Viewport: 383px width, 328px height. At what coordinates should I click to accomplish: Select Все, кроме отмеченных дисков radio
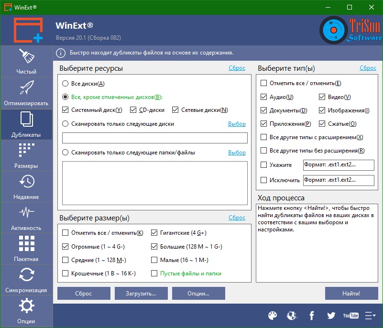click(x=112, y=97)
